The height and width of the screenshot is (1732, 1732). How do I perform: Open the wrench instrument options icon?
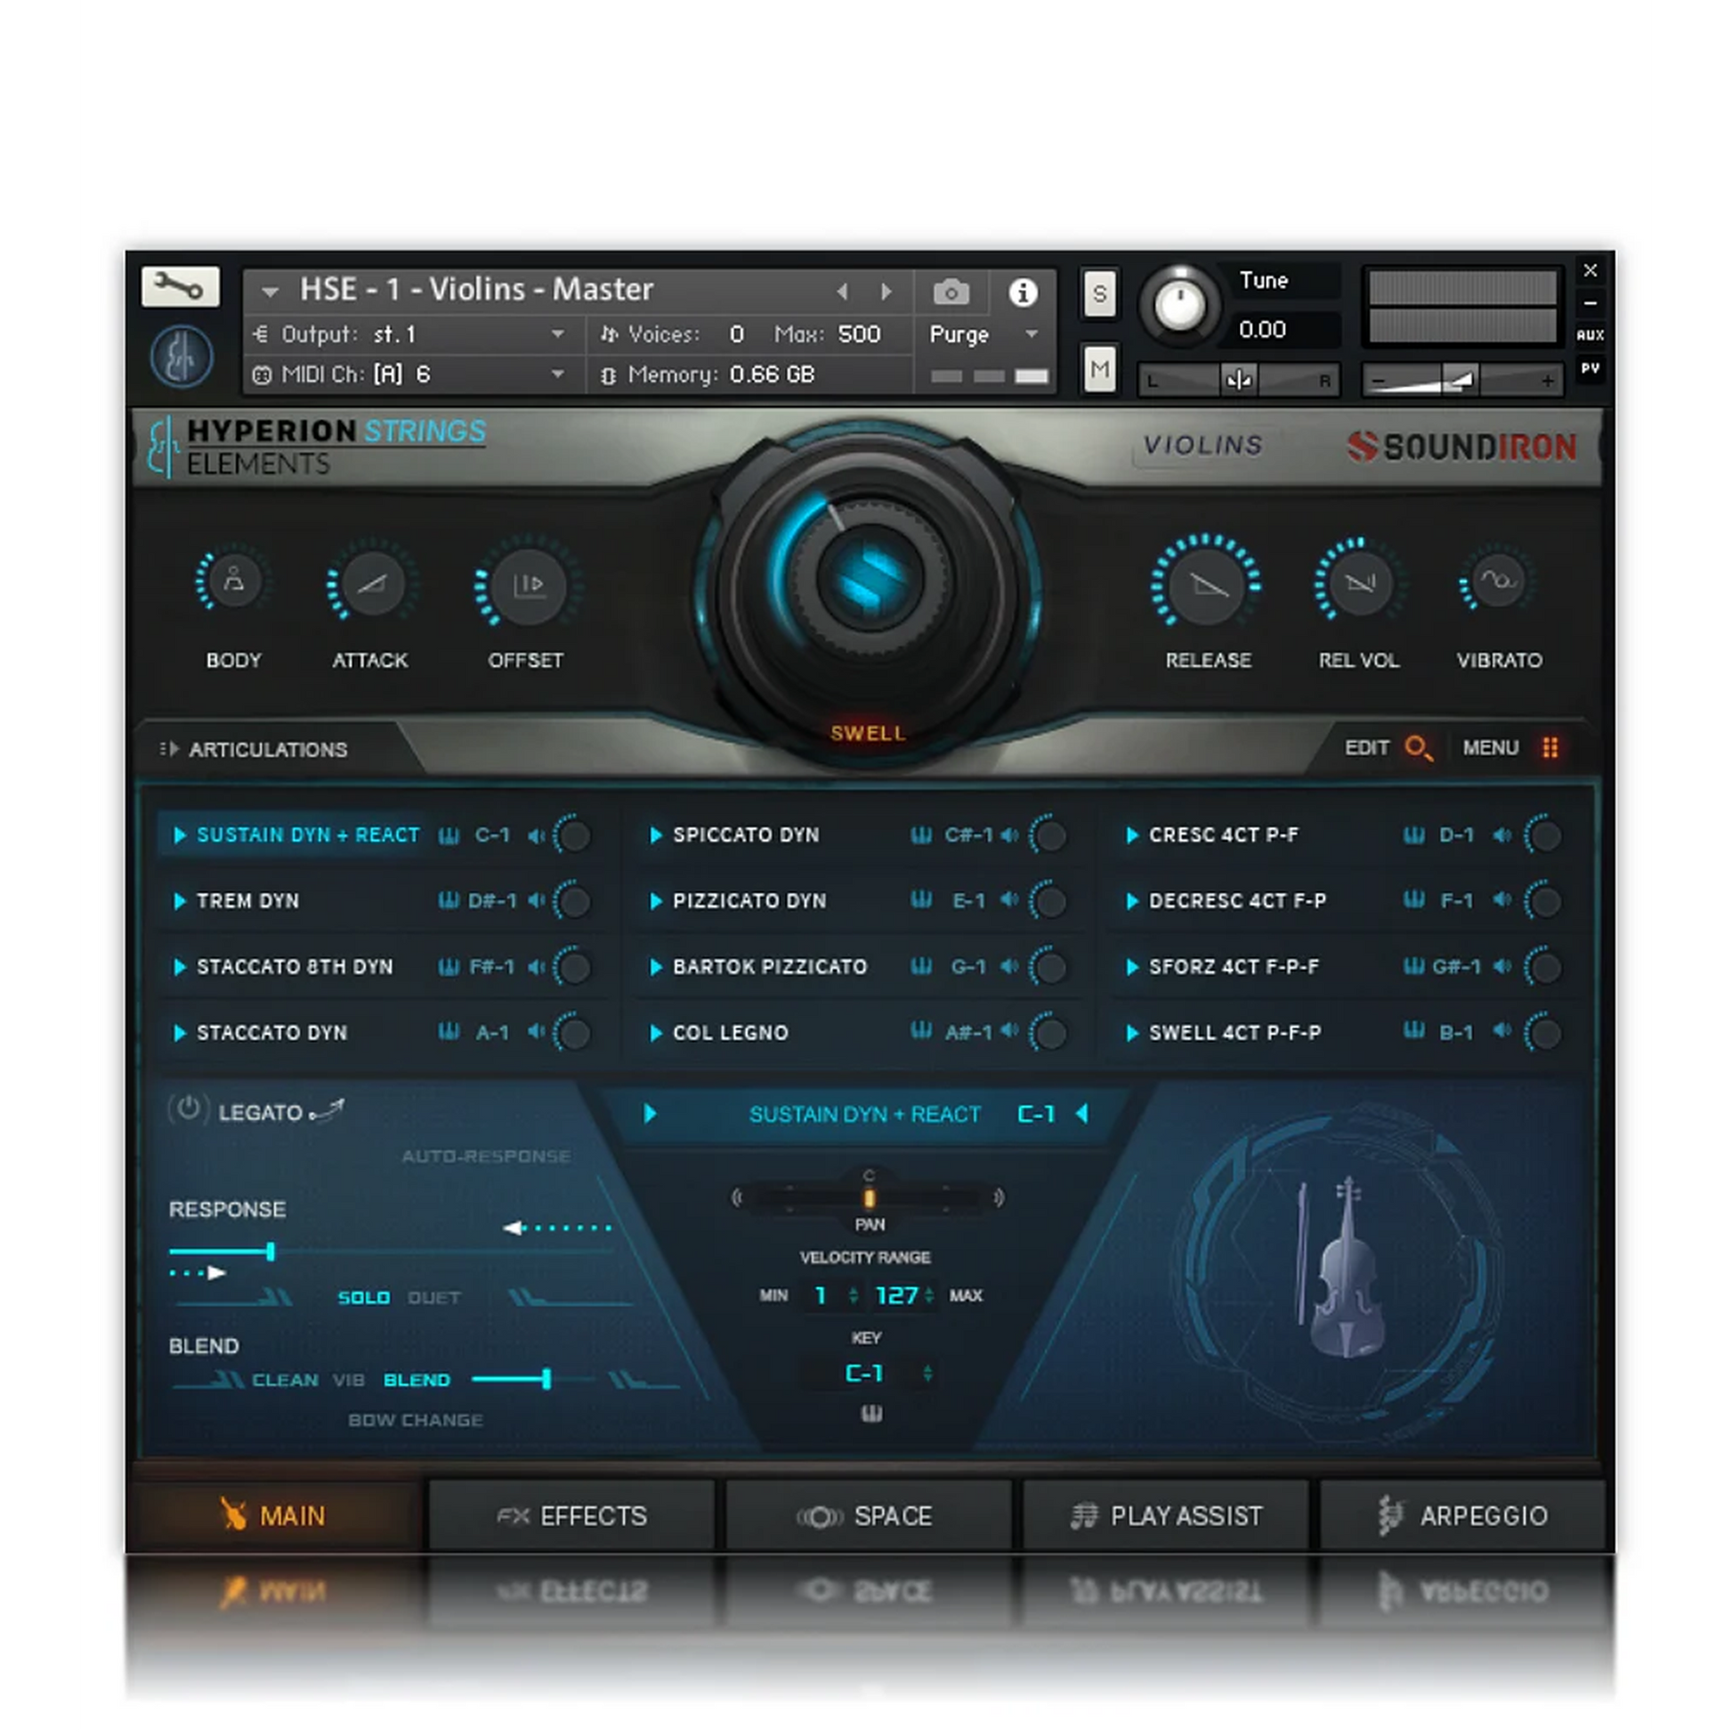click(180, 287)
